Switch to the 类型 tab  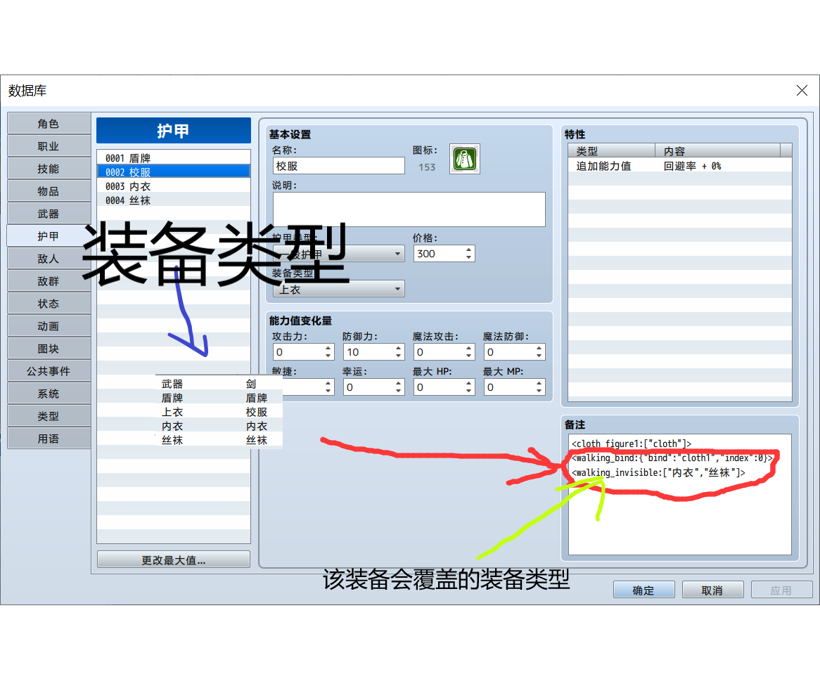[49, 416]
